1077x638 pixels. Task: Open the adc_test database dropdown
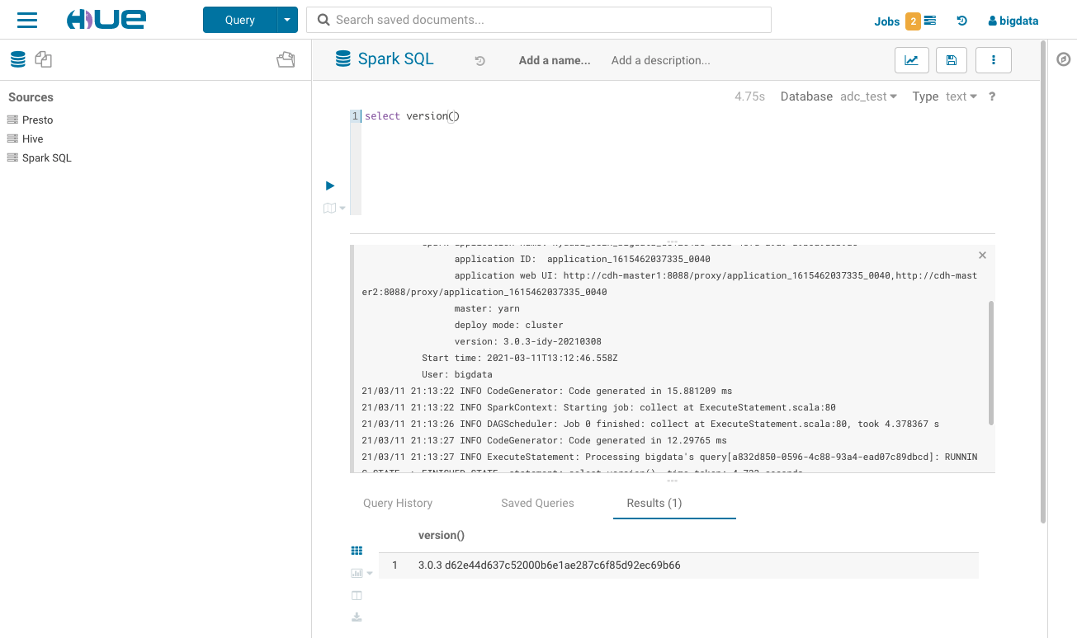tap(869, 96)
